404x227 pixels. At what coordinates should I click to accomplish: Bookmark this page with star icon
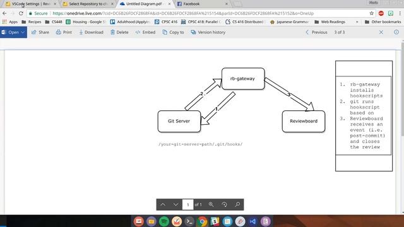pyautogui.click(x=371, y=13)
